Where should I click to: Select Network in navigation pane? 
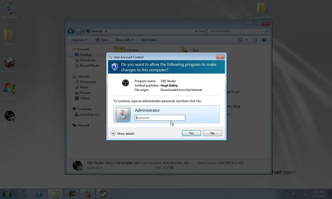tap(81, 125)
